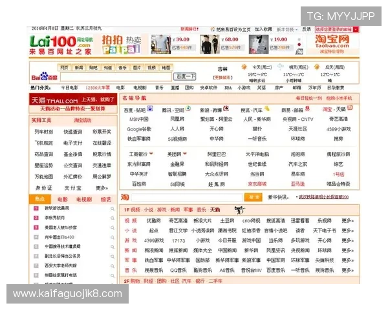Image resolution: width=388 pixels, height=310 pixels.
Task: Click the Lai100 site logo
Action: coord(61,45)
